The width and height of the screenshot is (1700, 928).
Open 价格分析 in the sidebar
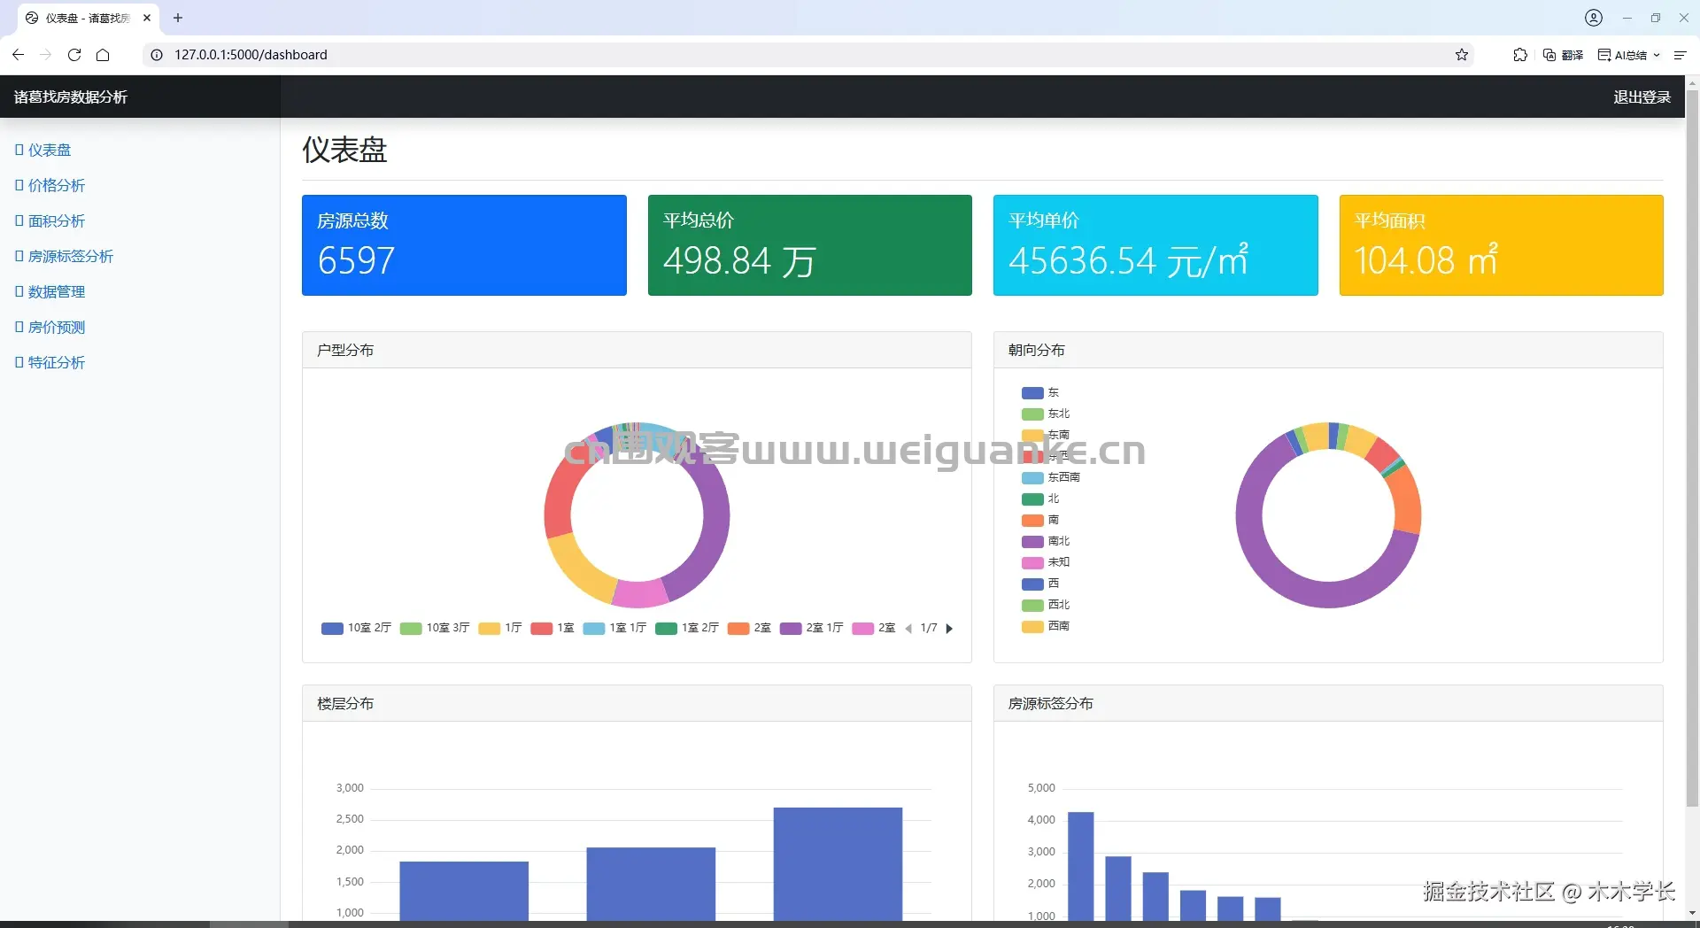point(50,185)
